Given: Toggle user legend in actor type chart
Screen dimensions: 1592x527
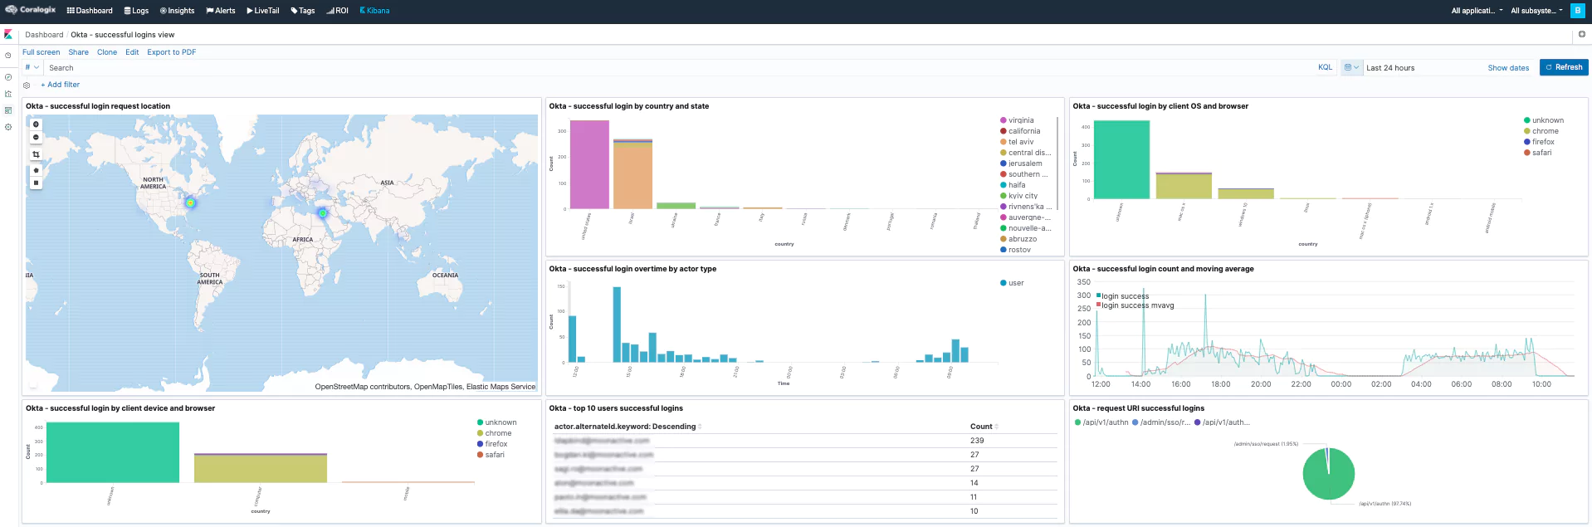Looking at the screenshot, I should (1012, 283).
